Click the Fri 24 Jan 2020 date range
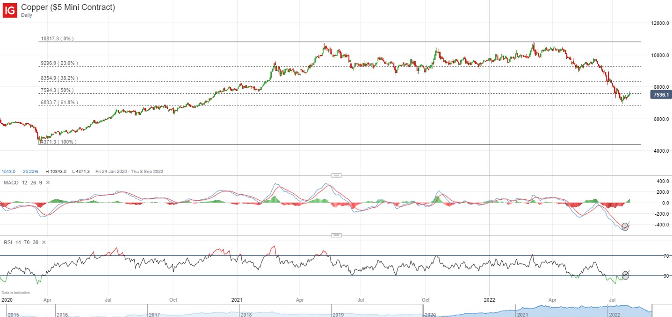Image resolution: width=672 pixels, height=317 pixels. click(x=129, y=171)
